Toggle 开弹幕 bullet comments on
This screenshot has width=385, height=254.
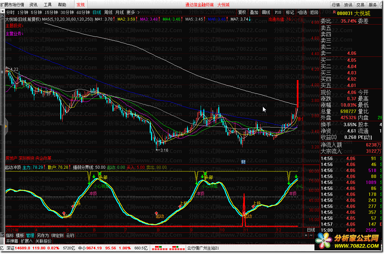pos(12,241)
